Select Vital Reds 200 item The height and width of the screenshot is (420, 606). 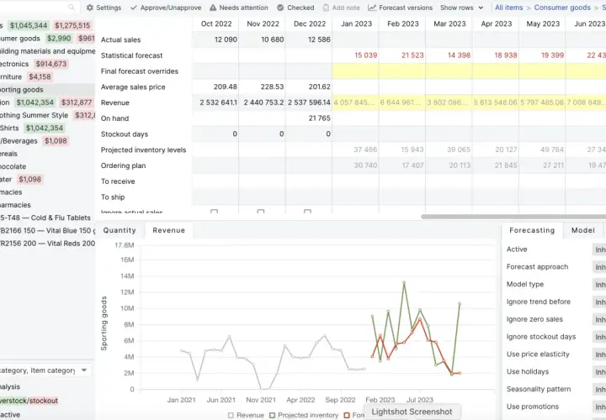click(47, 244)
